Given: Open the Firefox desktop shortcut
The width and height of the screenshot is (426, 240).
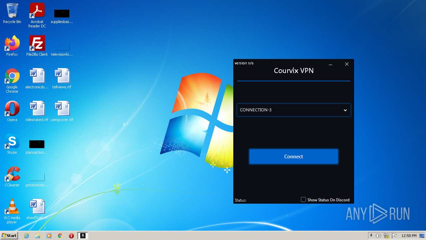Looking at the screenshot, I should (x=12, y=46).
